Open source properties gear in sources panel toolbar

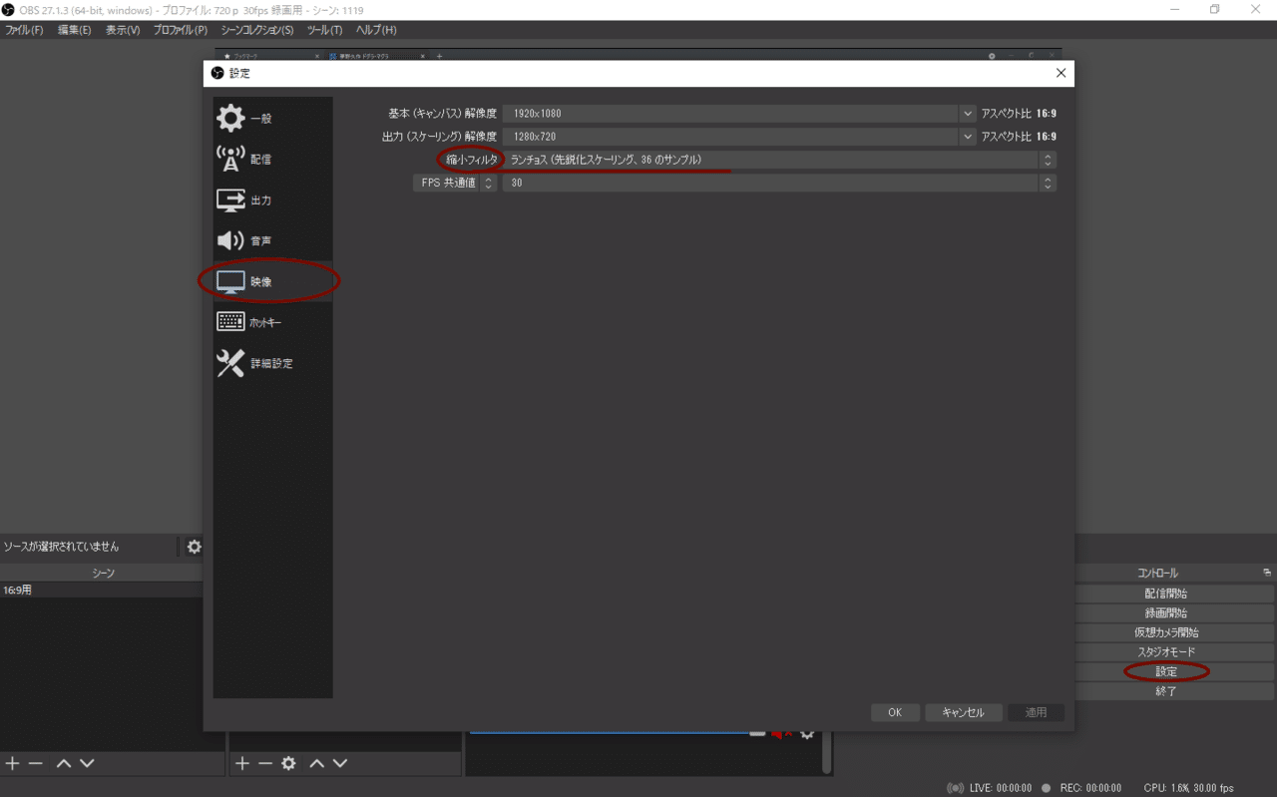click(288, 763)
